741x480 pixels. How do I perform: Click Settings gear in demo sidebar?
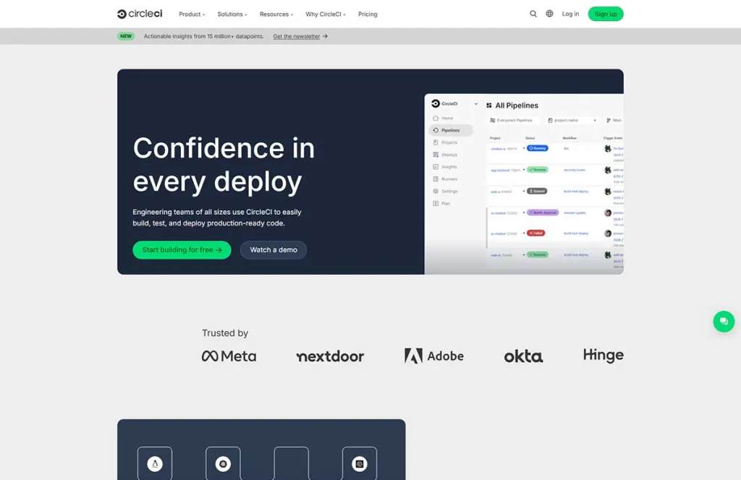click(436, 191)
